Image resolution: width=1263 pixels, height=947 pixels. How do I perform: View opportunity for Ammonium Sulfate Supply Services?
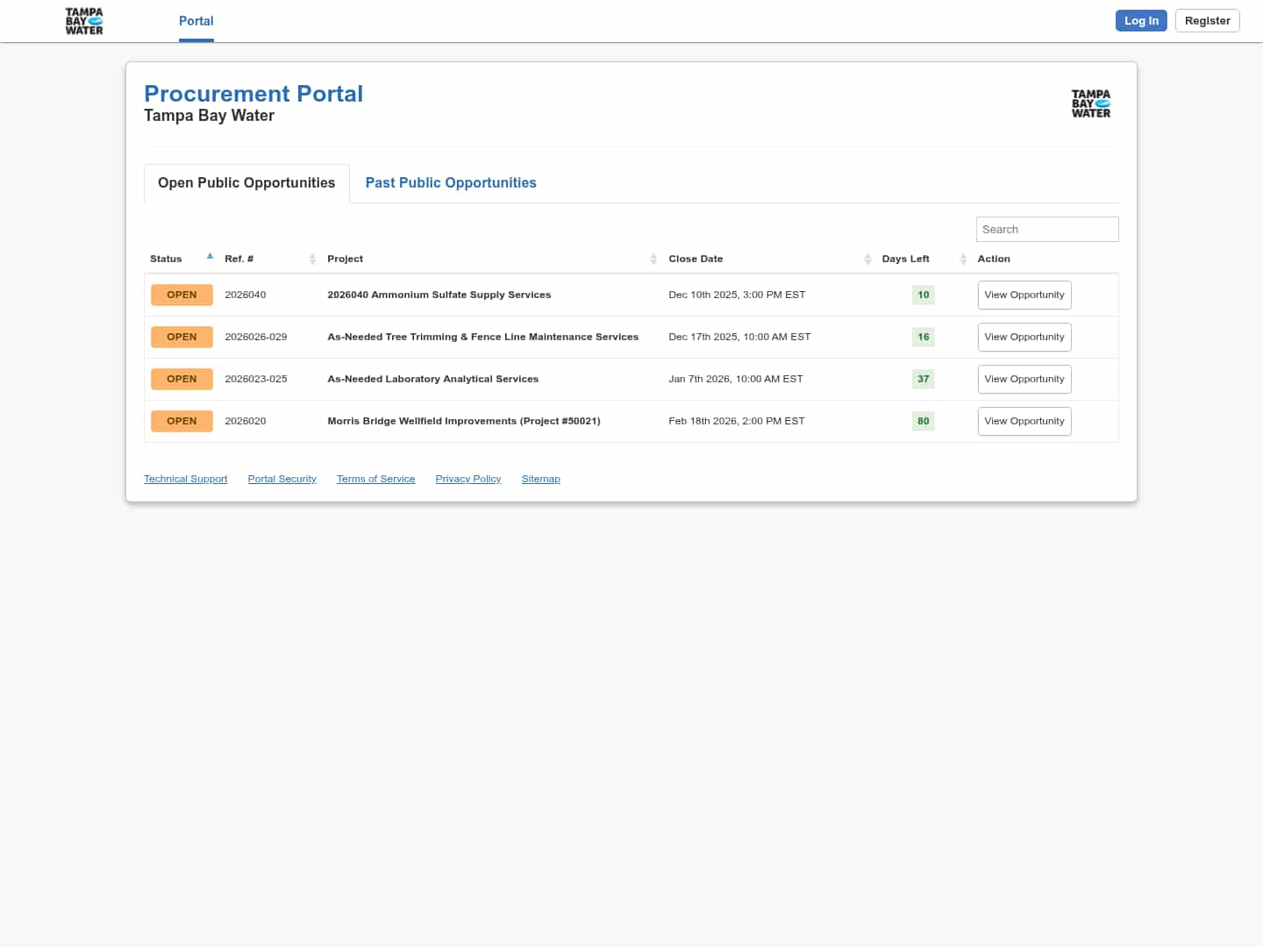click(x=1024, y=295)
